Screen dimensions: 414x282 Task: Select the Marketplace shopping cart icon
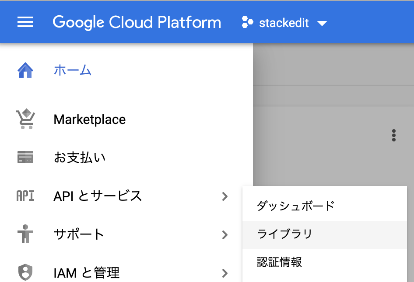(25, 119)
